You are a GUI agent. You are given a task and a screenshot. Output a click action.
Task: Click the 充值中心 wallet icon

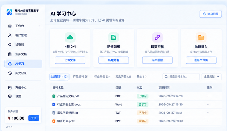[10, 88]
